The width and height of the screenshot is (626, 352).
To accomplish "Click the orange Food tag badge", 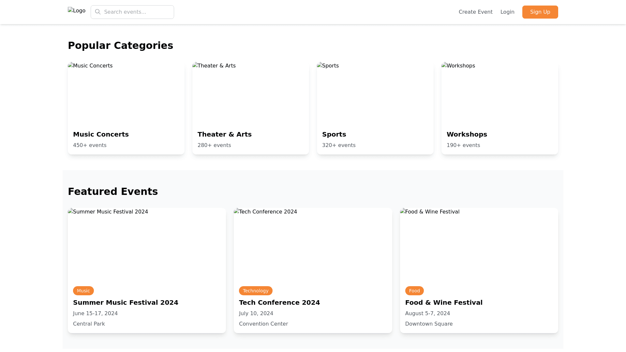I will (414, 291).
